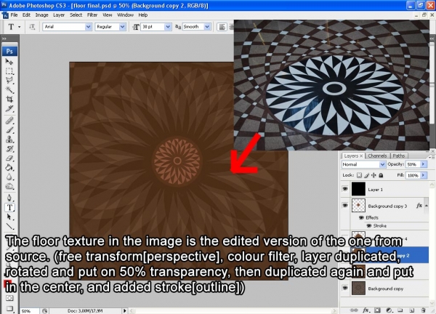The height and width of the screenshot is (314, 436).
Task: Click the zoom field showing 50% in status bar
Action: (x=29, y=311)
